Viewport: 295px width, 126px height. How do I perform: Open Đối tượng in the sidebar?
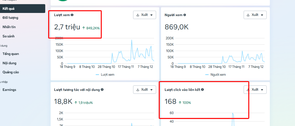pos(10,18)
